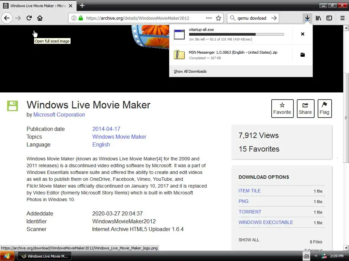Toggle the downloads toolbar button

click(x=307, y=18)
